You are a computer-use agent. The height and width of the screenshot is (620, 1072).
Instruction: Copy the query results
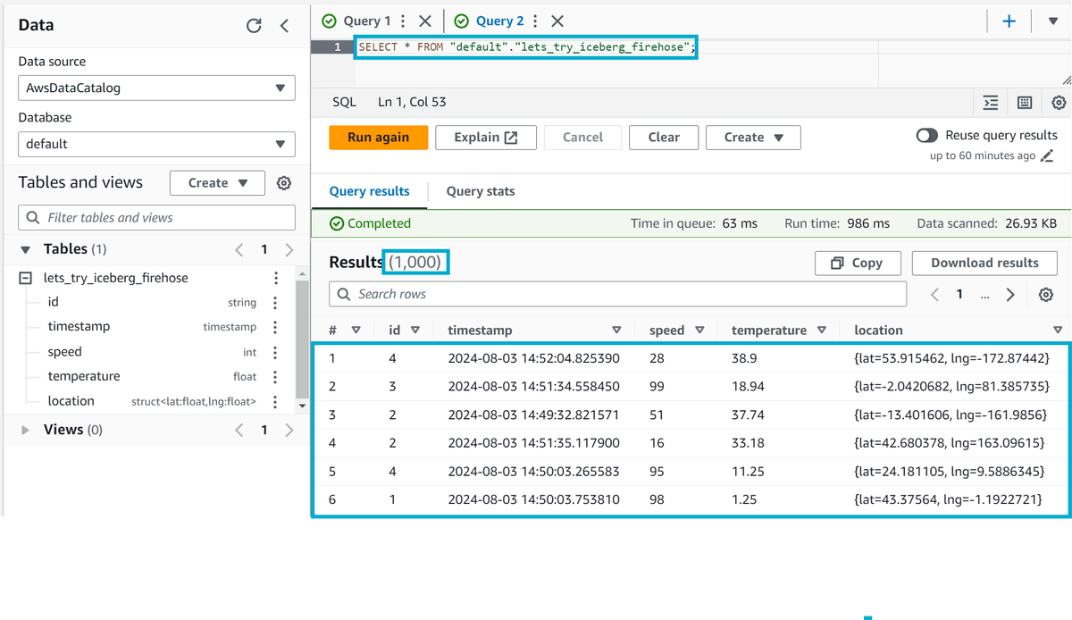coord(858,263)
